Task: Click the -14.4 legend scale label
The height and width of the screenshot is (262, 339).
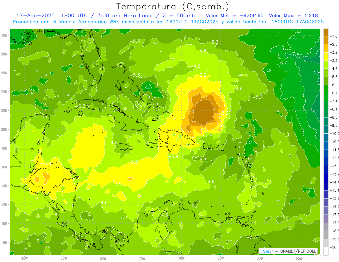Action: [334, 182]
